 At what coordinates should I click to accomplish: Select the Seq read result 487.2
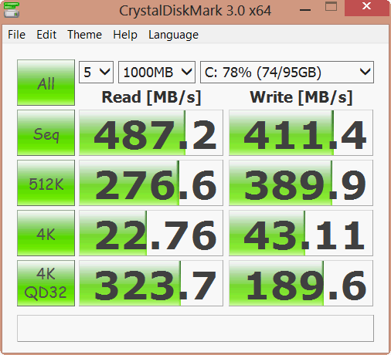[151, 133]
